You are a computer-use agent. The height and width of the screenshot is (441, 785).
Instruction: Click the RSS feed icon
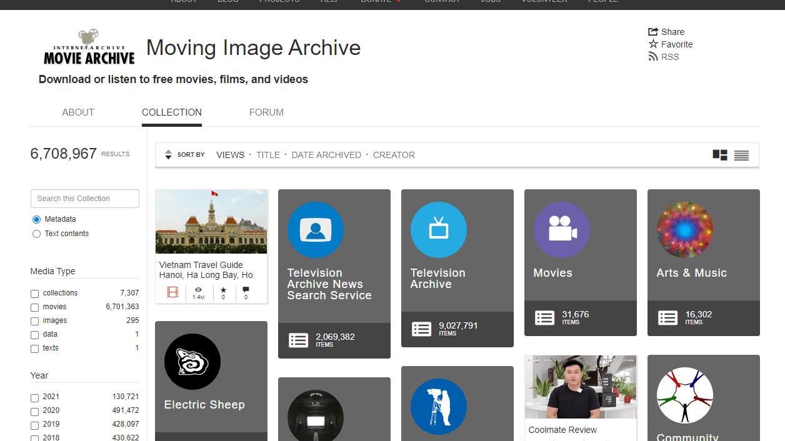(653, 57)
